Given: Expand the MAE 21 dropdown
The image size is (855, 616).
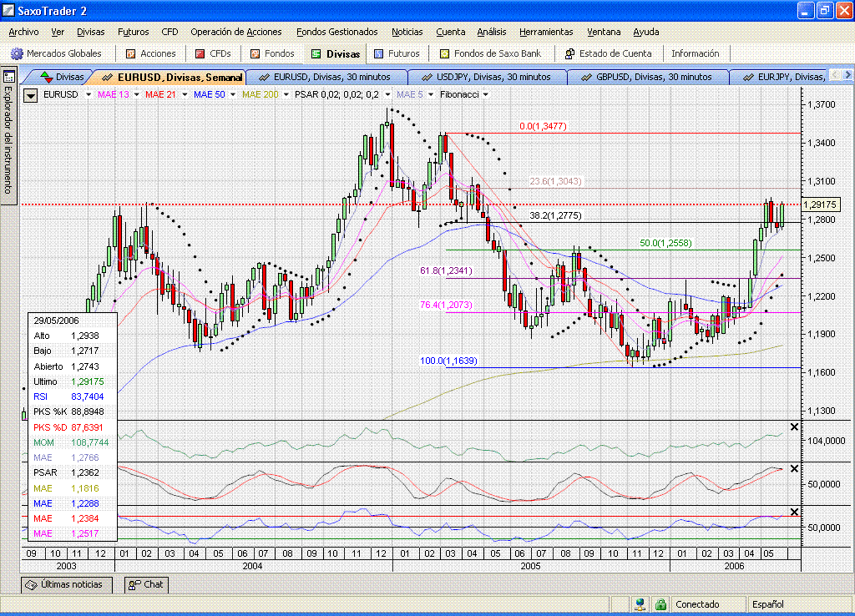Looking at the screenshot, I should click(x=185, y=95).
